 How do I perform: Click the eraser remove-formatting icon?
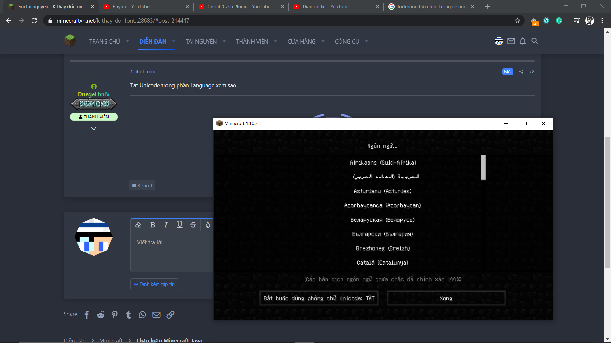pyautogui.click(x=138, y=225)
